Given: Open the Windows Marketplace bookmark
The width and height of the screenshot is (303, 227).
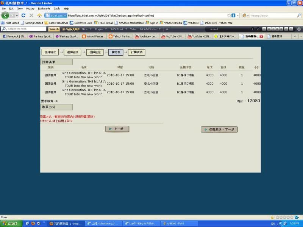Looking at the screenshot, I should 129,23.
